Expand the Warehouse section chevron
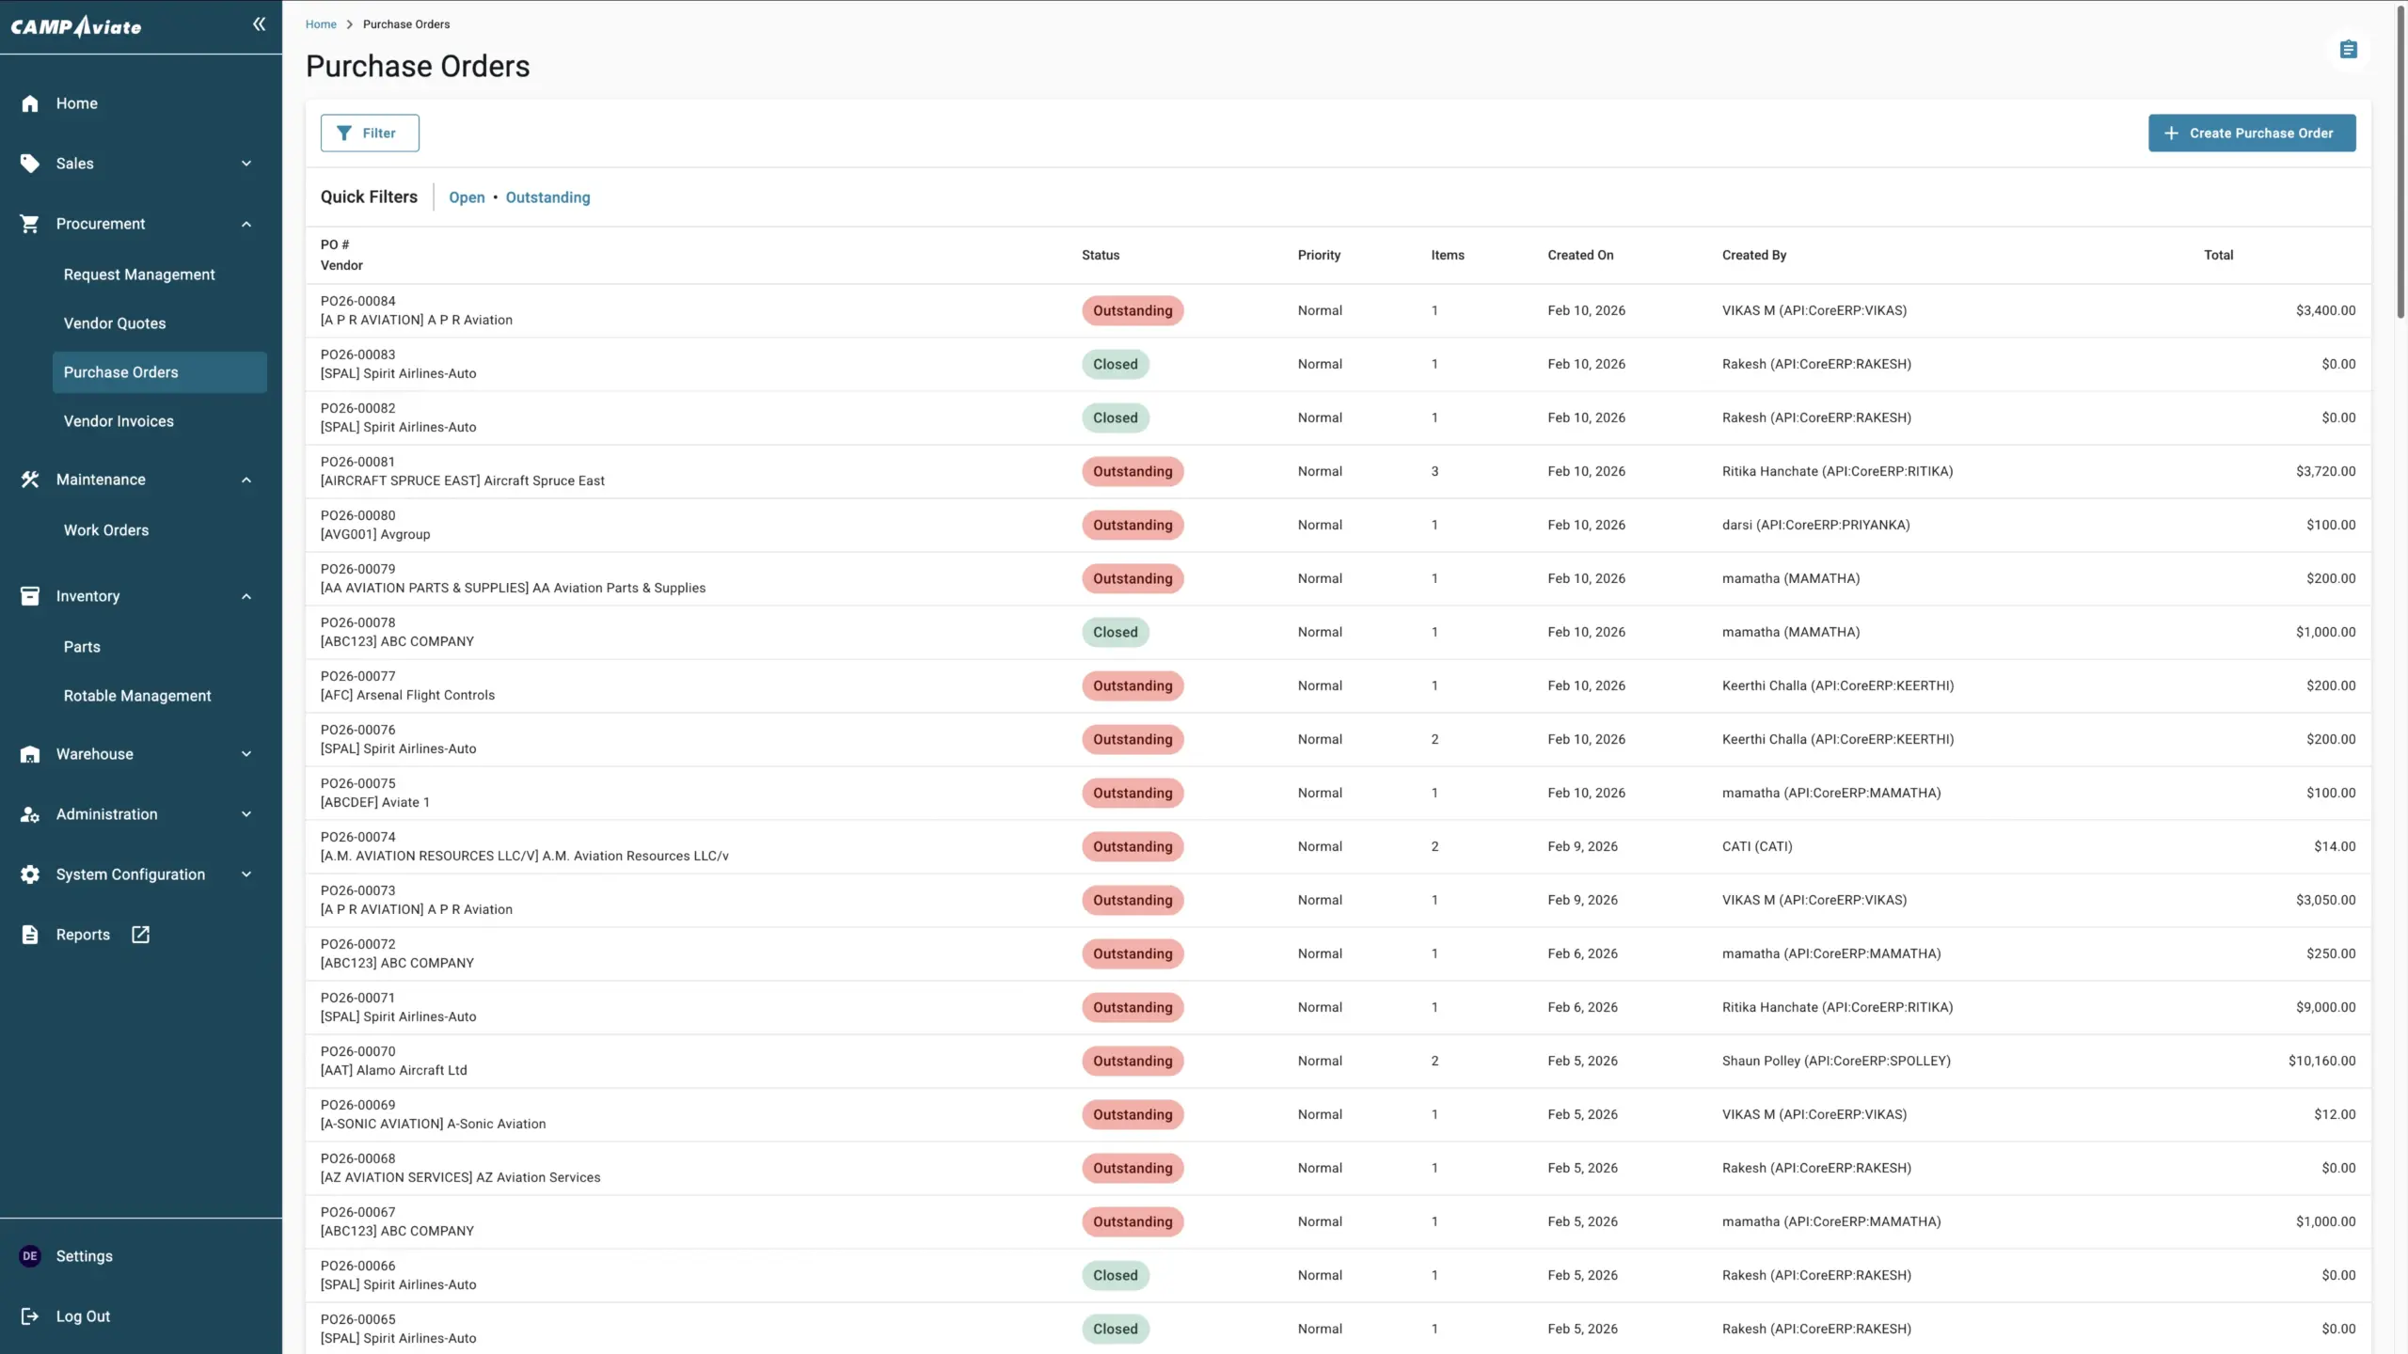 246,754
